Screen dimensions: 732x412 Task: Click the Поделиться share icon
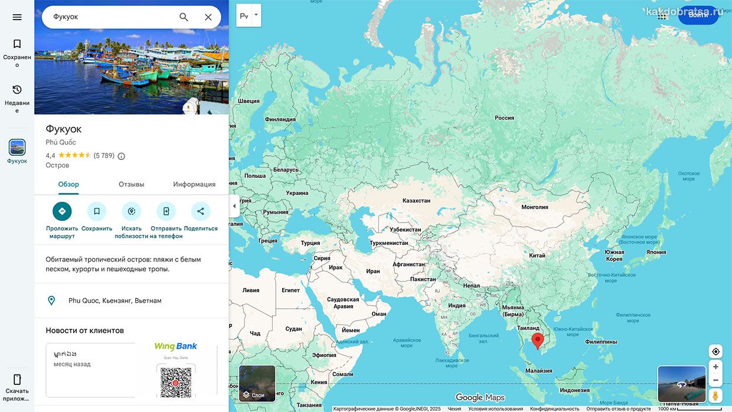tap(201, 211)
